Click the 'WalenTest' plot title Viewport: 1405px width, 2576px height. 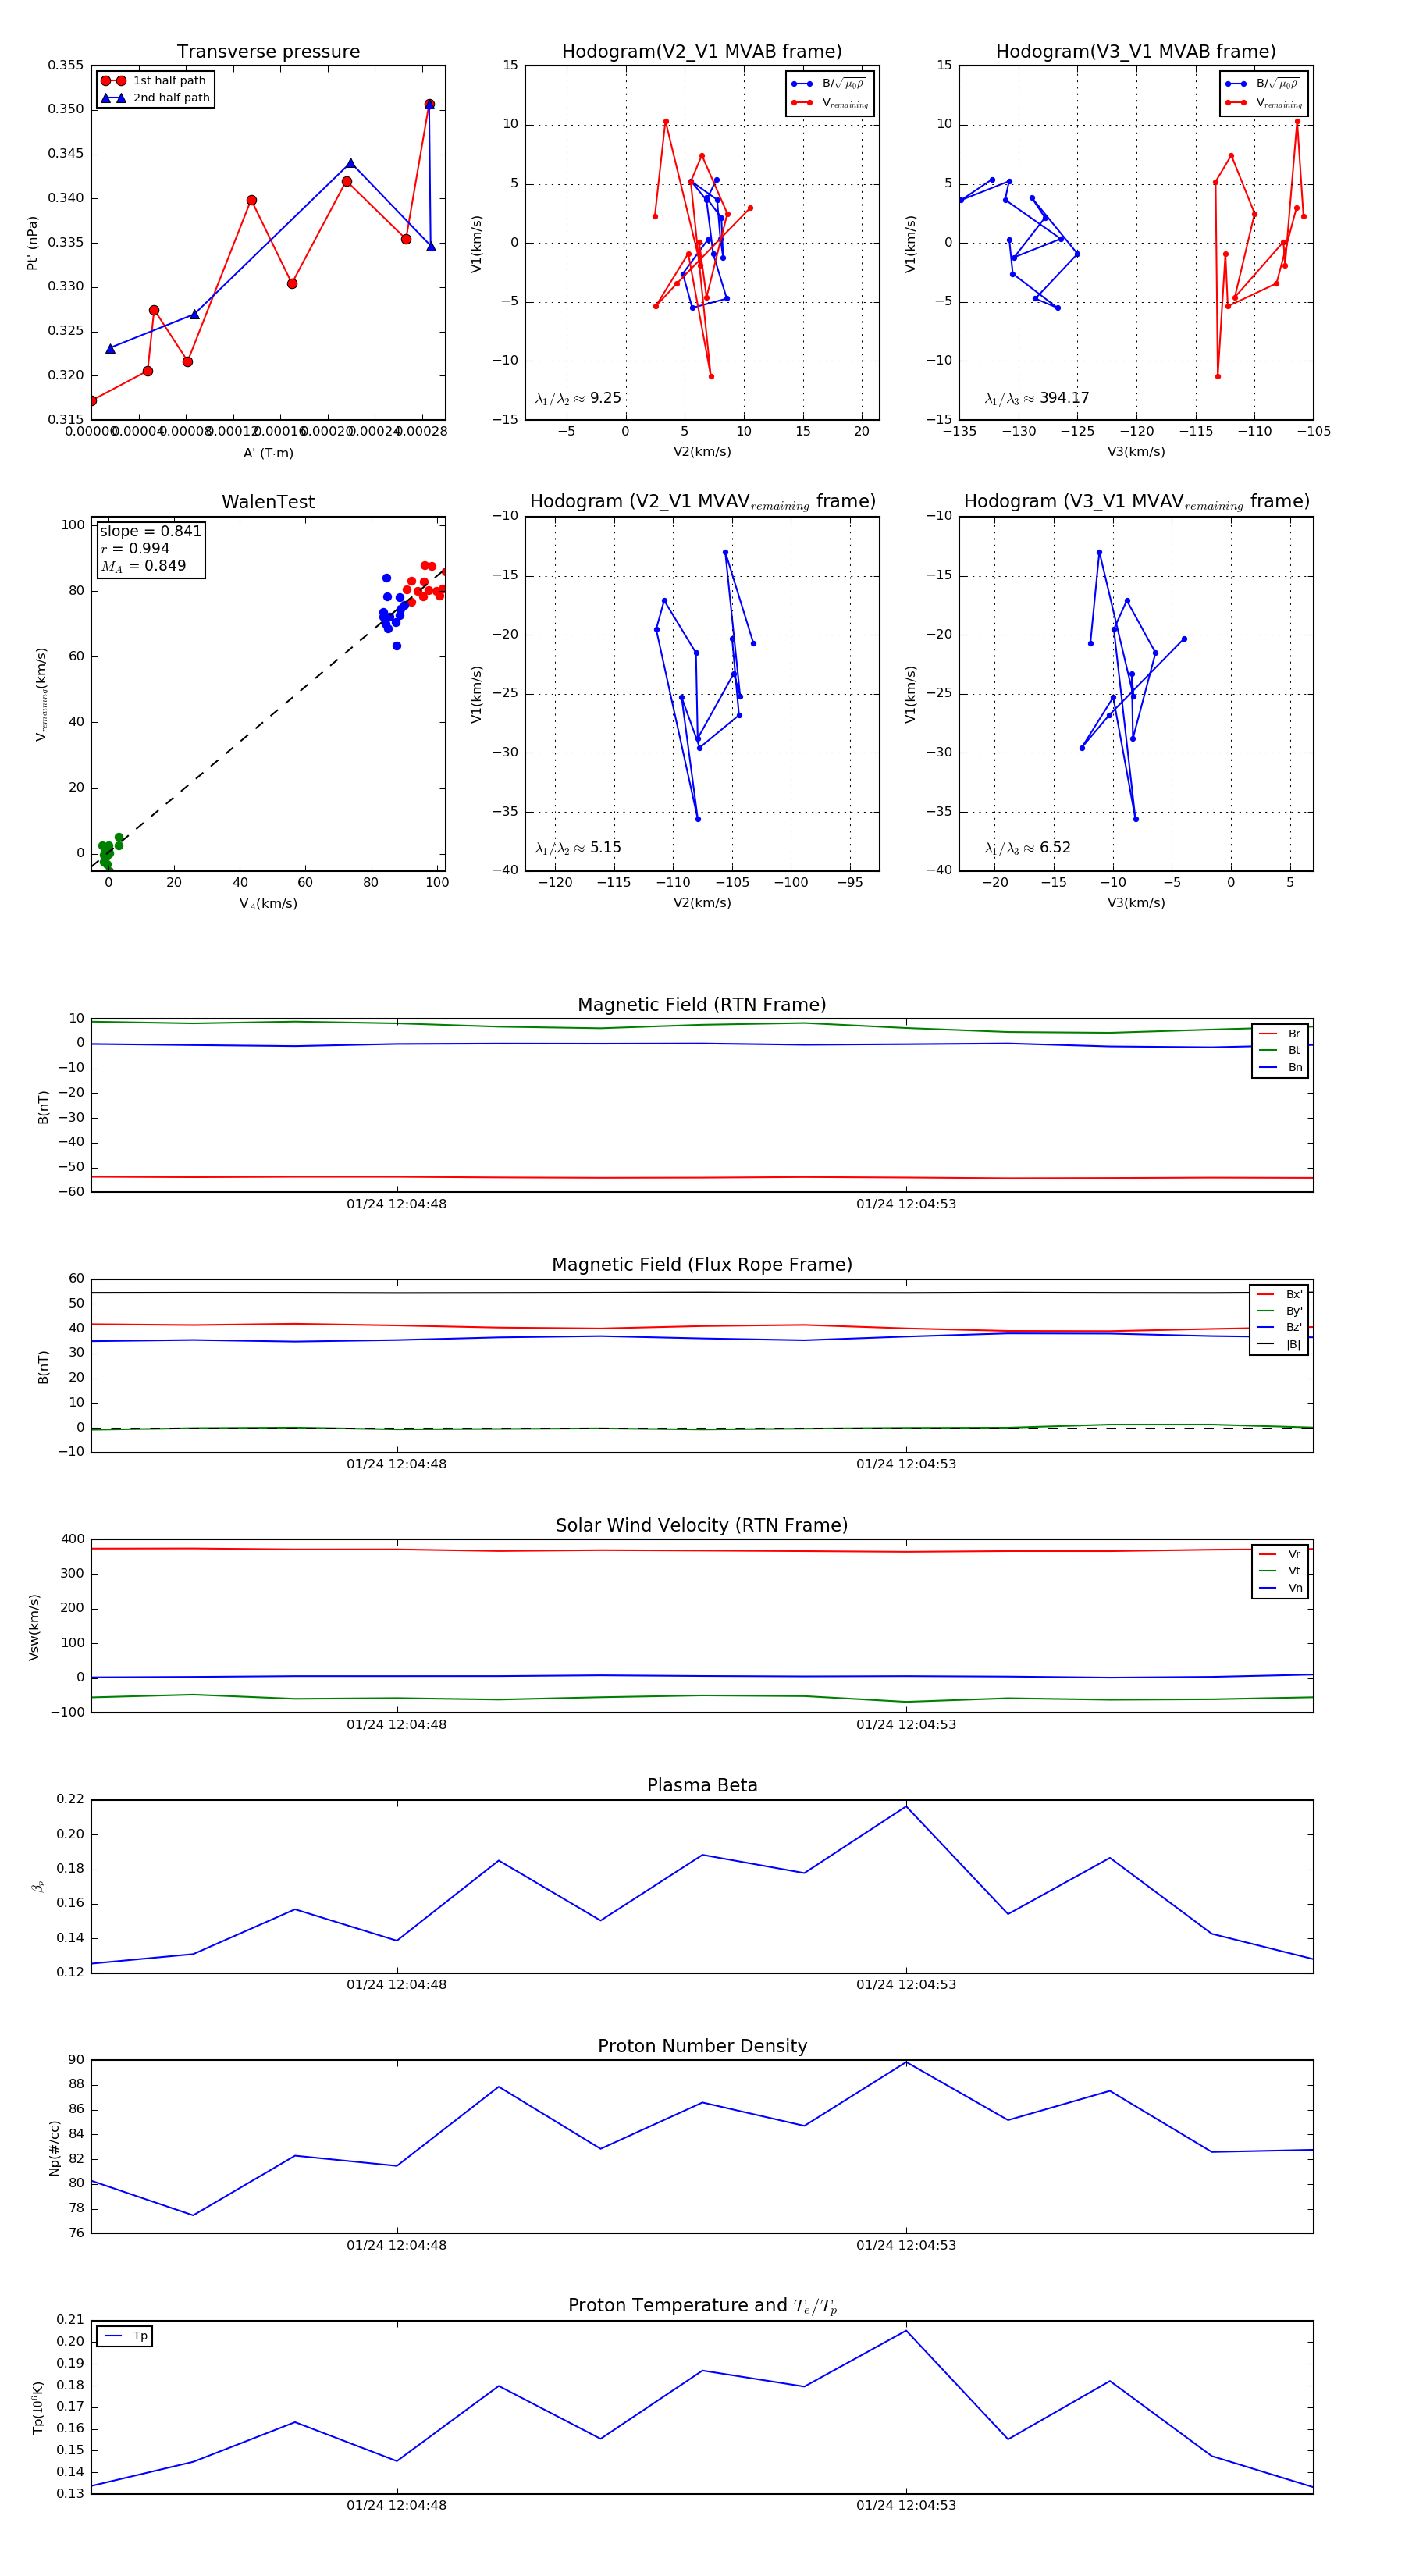268,502
